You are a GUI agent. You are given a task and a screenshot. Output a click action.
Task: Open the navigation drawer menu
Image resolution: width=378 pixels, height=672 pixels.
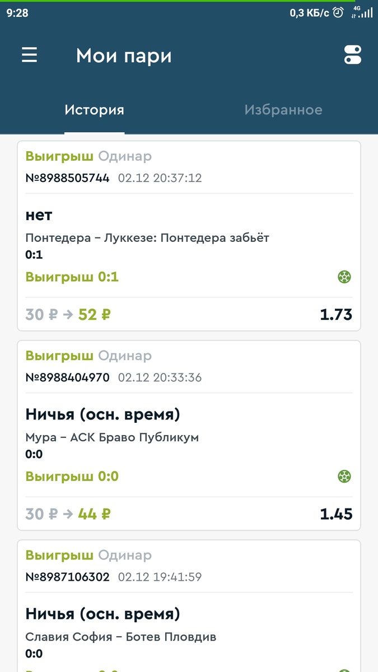[29, 55]
